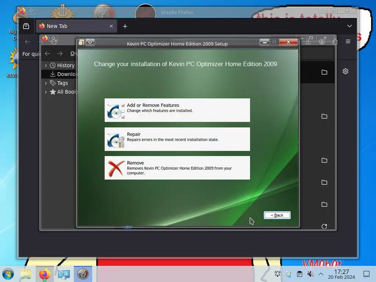The width and height of the screenshot is (376, 282).
Task: Expand History in Library sidebar
Action: point(46,65)
